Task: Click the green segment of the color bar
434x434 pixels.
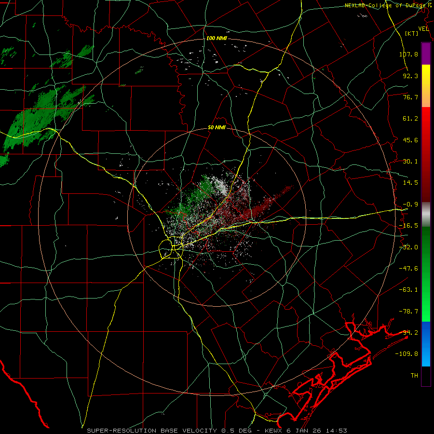Action: (426, 274)
